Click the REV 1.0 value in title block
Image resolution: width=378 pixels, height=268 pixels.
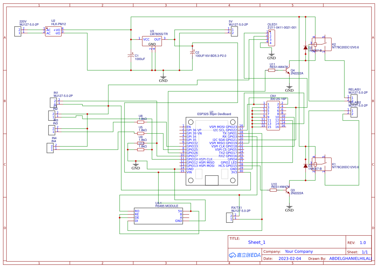coord(362,242)
